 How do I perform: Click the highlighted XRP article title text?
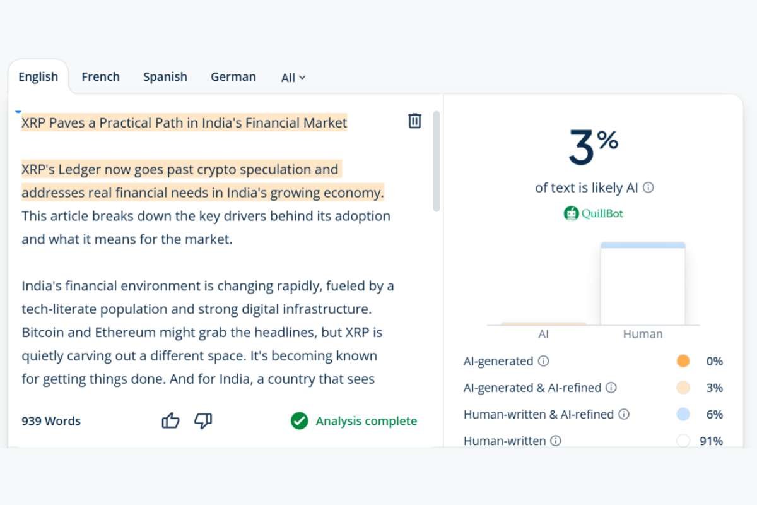184,122
